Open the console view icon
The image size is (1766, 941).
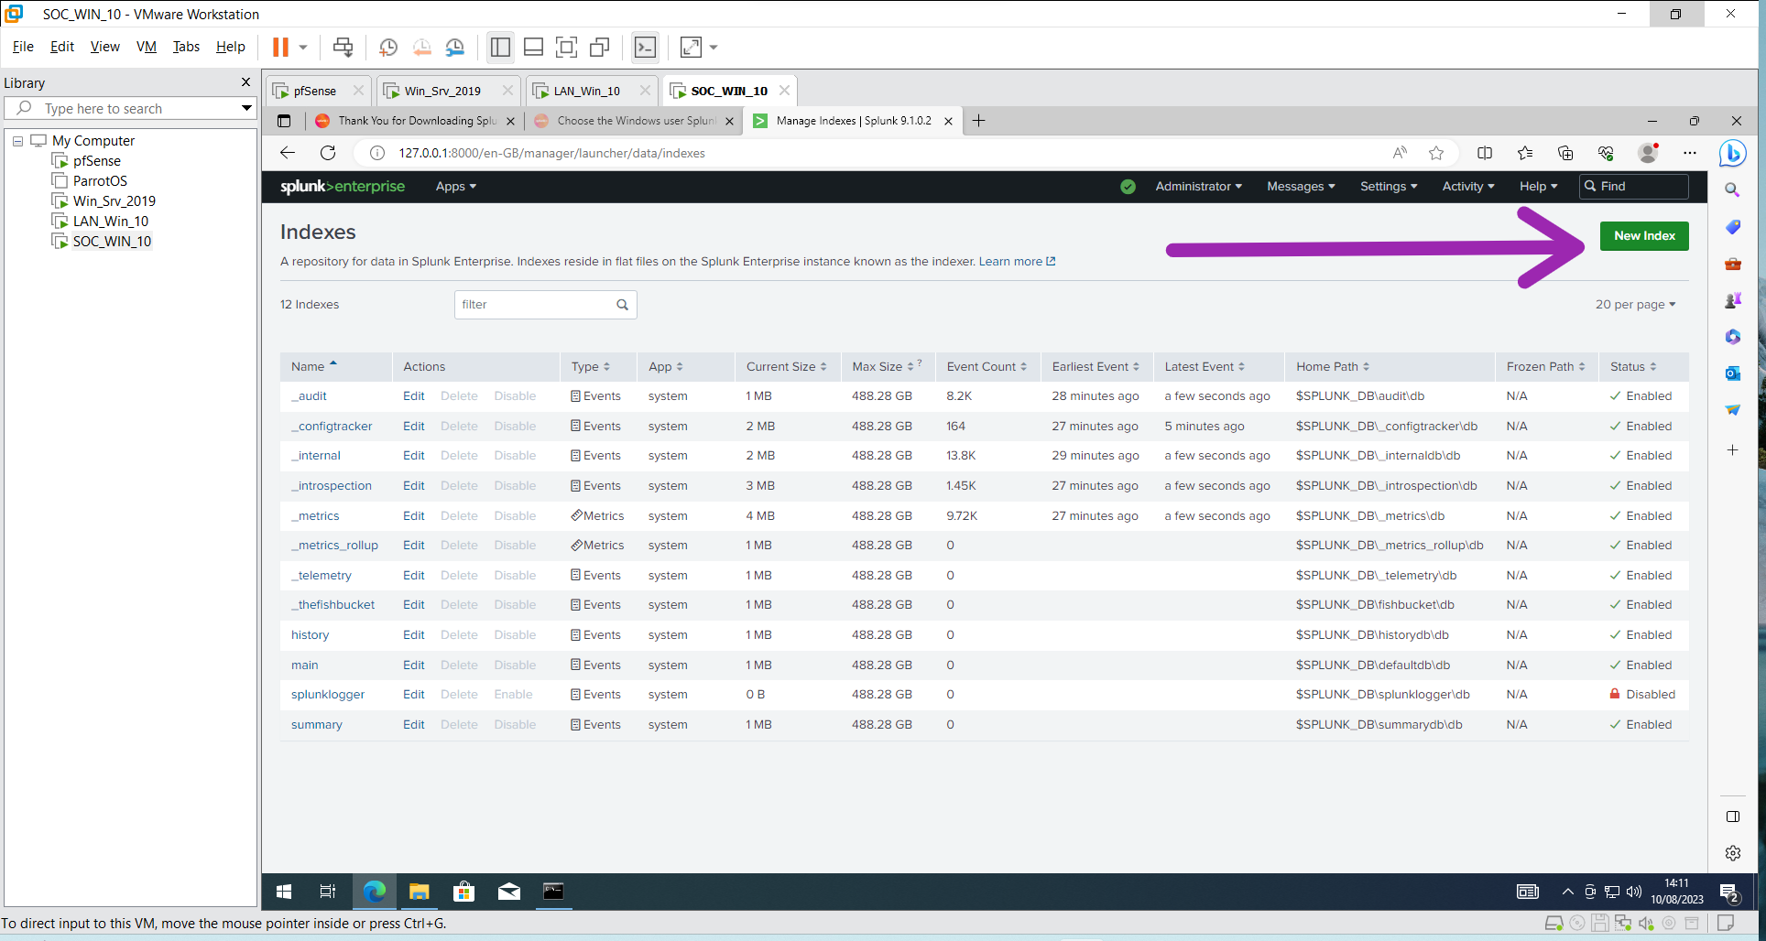(645, 47)
